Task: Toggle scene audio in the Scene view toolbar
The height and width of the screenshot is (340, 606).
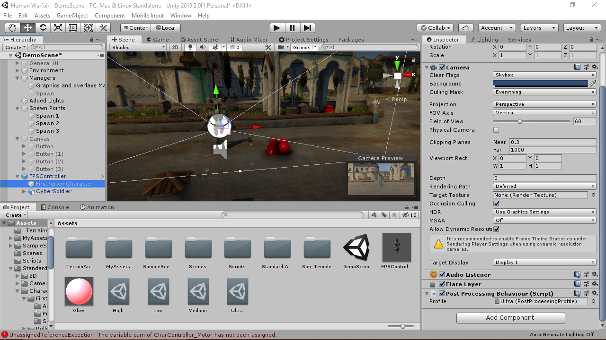Action: (x=202, y=47)
